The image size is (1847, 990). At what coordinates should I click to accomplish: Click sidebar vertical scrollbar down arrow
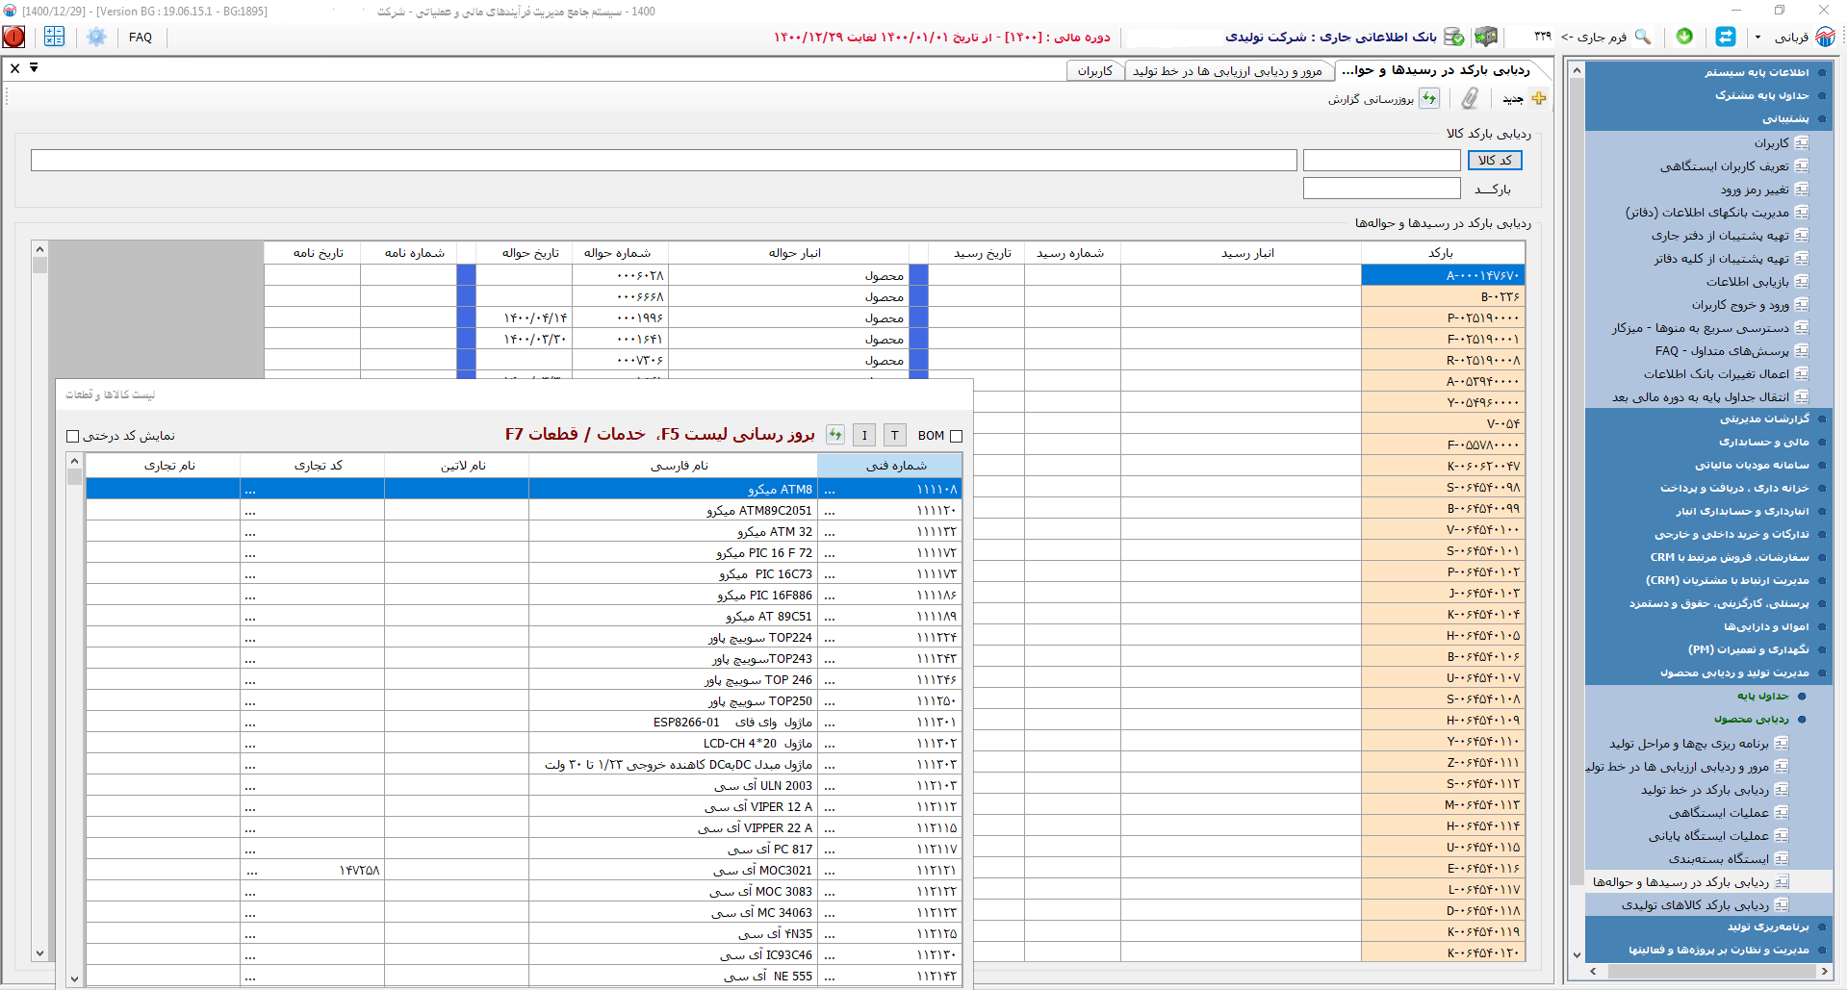click(1577, 955)
